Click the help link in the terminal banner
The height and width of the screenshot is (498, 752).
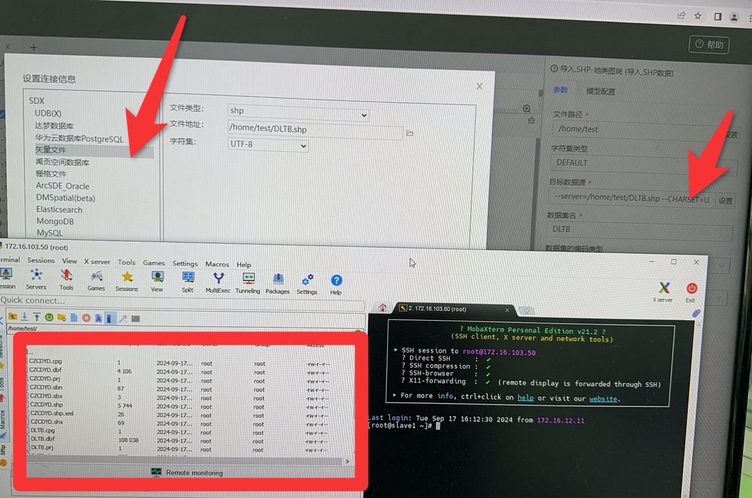coord(525,398)
